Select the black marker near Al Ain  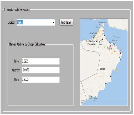click(102, 39)
